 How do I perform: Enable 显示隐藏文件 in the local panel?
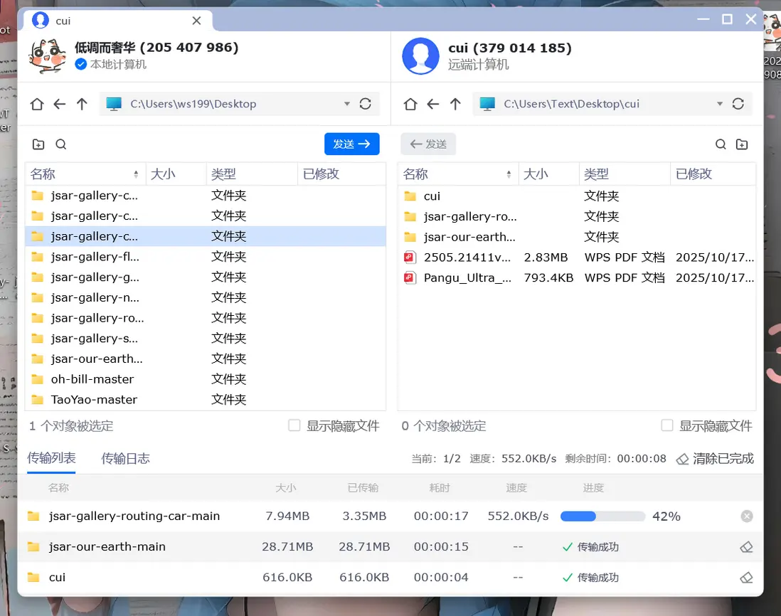(294, 425)
